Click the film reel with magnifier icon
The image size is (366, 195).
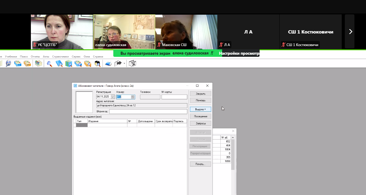(8, 63)
